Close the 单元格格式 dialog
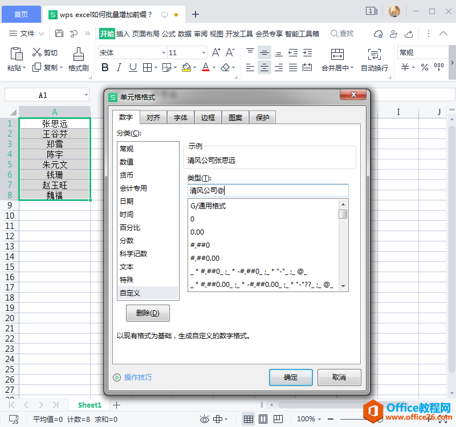The height and width of the screenshot is (427, 456). coord(353,95)
